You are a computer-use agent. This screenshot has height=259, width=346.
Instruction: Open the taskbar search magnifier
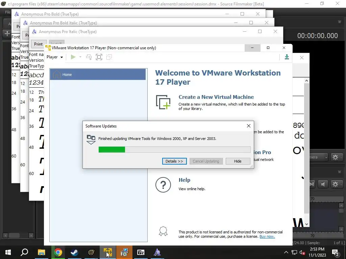point(24,252)
